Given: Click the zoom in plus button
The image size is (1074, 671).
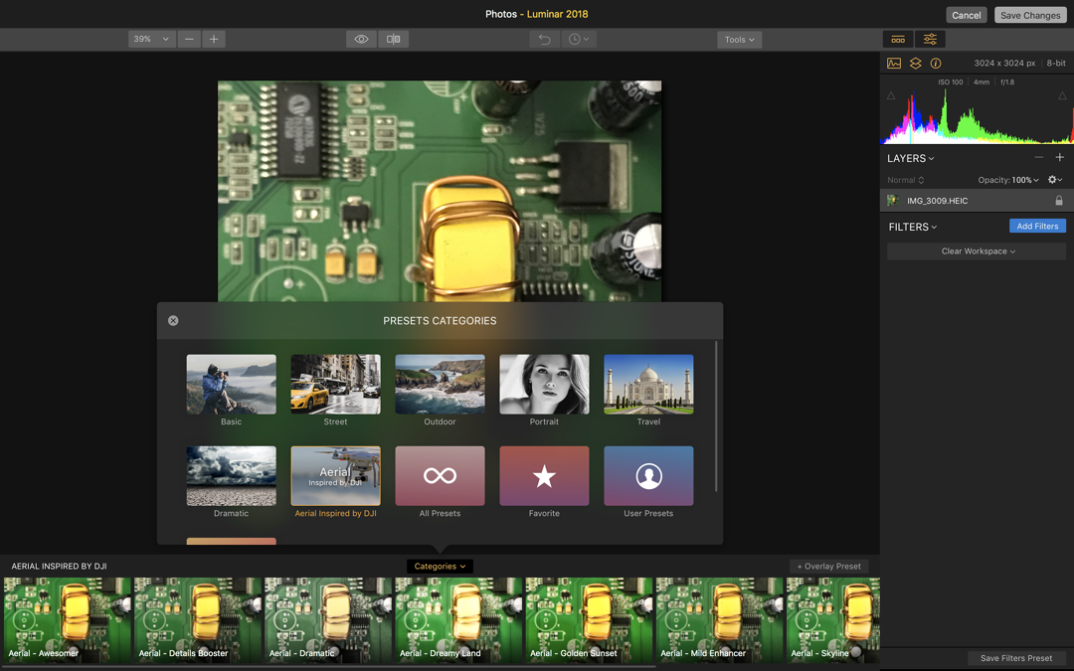Looking at the screenshot, I should [x=214, y=39].
